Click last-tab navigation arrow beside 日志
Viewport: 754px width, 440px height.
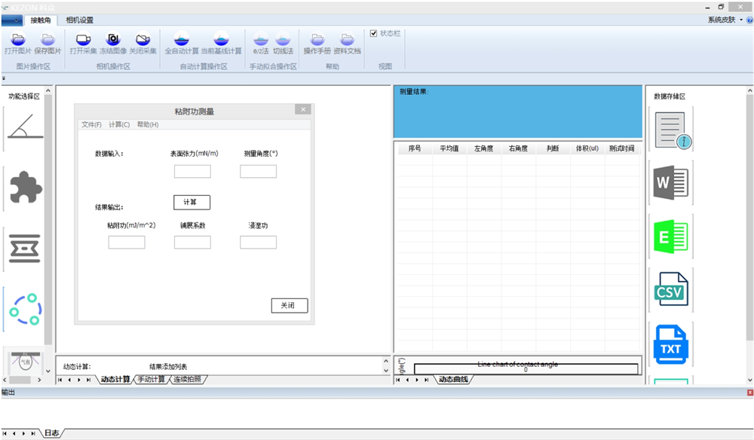tap(33, 433)
